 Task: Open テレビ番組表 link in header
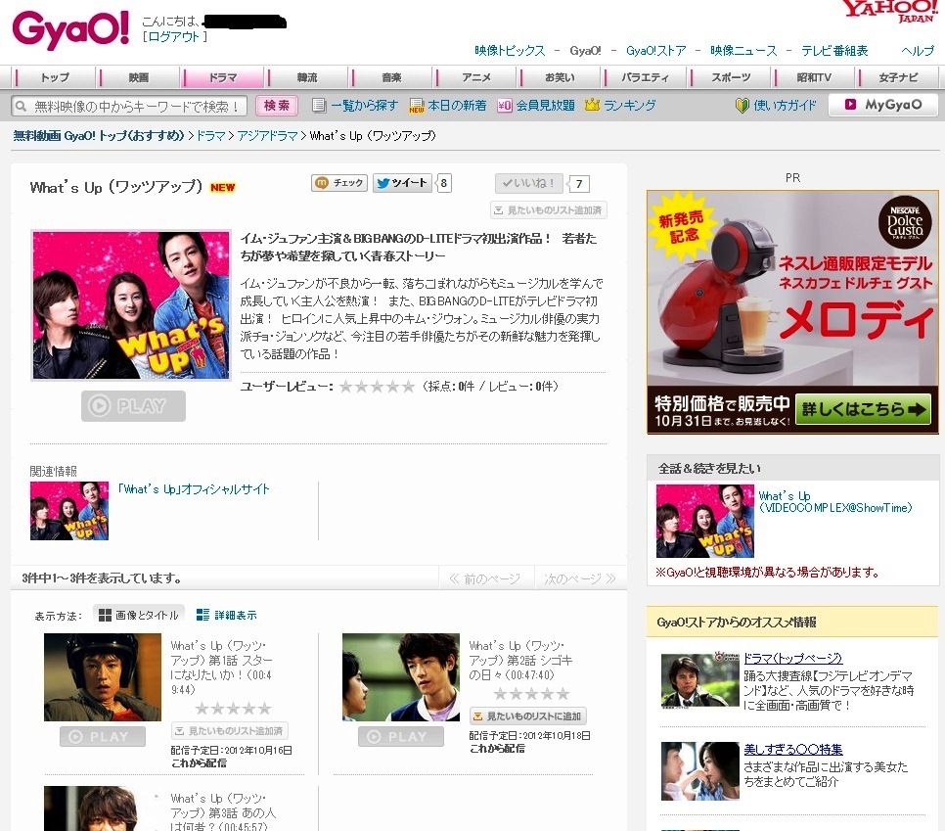834,51
